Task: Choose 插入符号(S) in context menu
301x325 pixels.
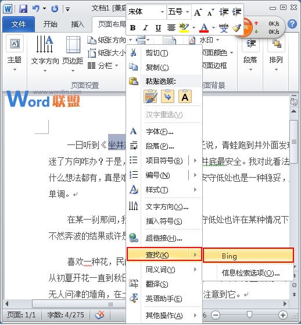Action: coord(164,221)
